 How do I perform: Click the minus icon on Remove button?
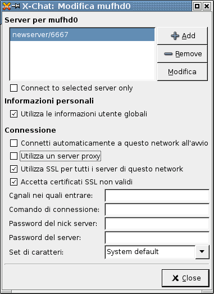point(168,54)
